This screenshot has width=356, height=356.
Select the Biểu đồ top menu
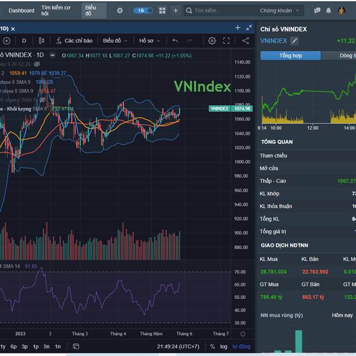point(94,11)
